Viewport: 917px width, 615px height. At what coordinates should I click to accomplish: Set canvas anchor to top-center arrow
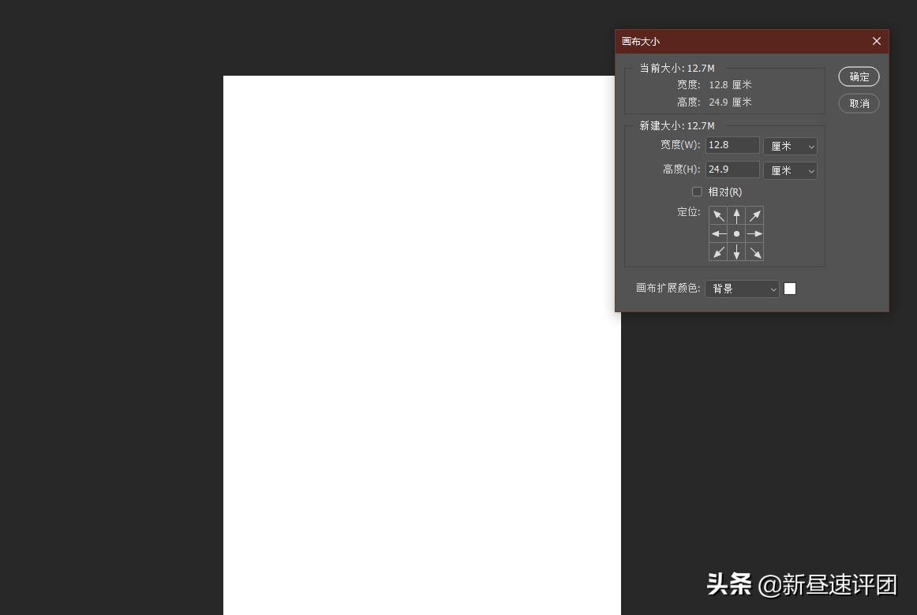[x=736, y=214]
